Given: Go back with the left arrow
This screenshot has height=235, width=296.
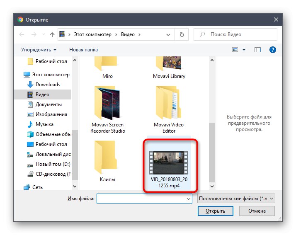Looking at the screenshot, I should (22, 34).
